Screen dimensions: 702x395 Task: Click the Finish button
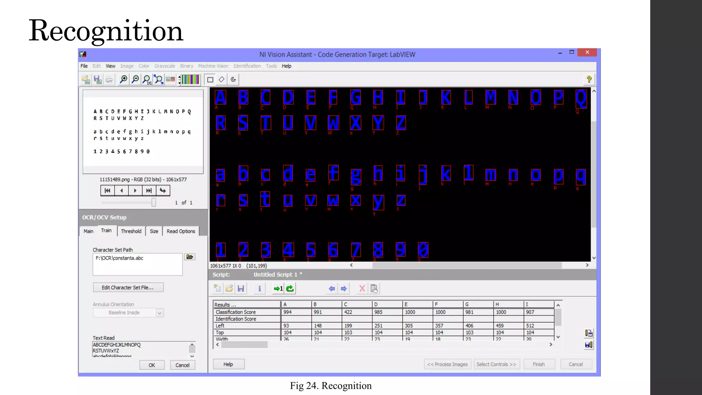tap(538, 364)
